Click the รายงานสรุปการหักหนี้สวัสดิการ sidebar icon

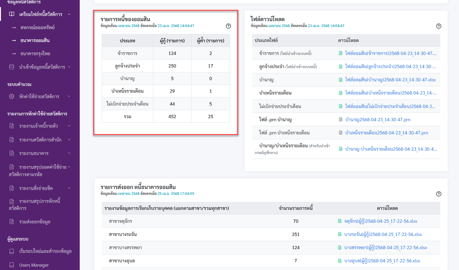pos(12,201)
